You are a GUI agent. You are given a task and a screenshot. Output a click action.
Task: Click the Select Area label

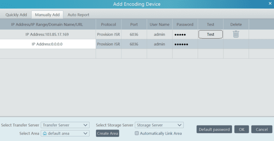[29, 134]
